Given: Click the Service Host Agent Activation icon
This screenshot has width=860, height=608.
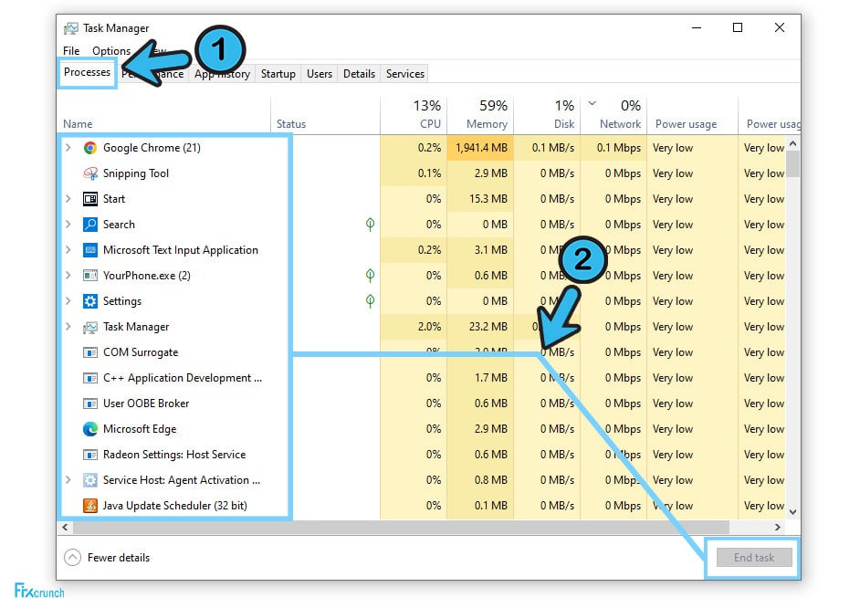Looking at the screenshot, I should 90,481.
